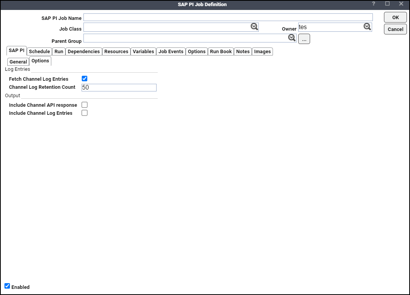This screenshot has height=295, width=410.
Task: Uncheck Fetch Channel Log Entries checkbox
Action: [x=85, y=79]
